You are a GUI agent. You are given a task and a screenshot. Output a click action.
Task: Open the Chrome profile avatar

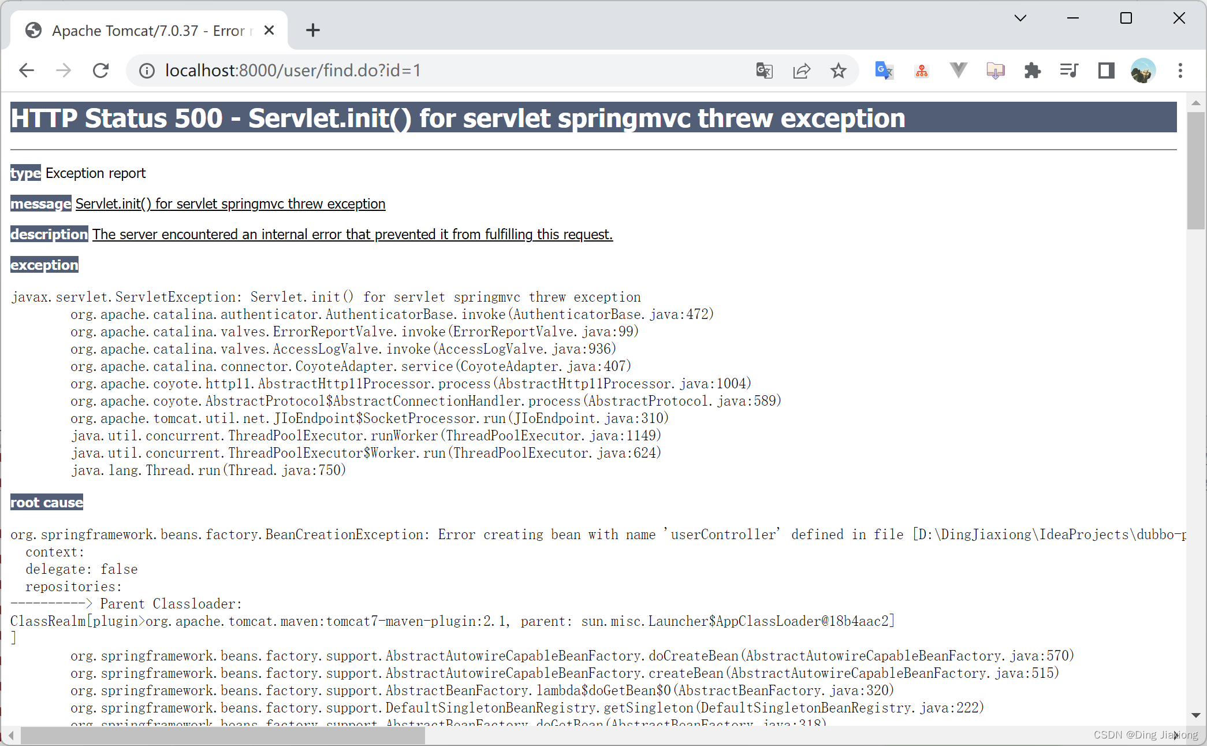pyautogui.click(x=1143, y=70)
